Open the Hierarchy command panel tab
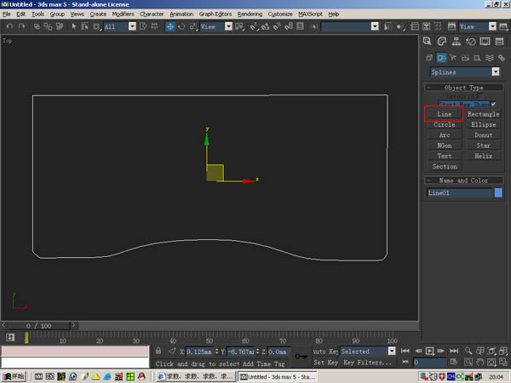Screen dimensions: 511x383 click(x=456, y=42)
